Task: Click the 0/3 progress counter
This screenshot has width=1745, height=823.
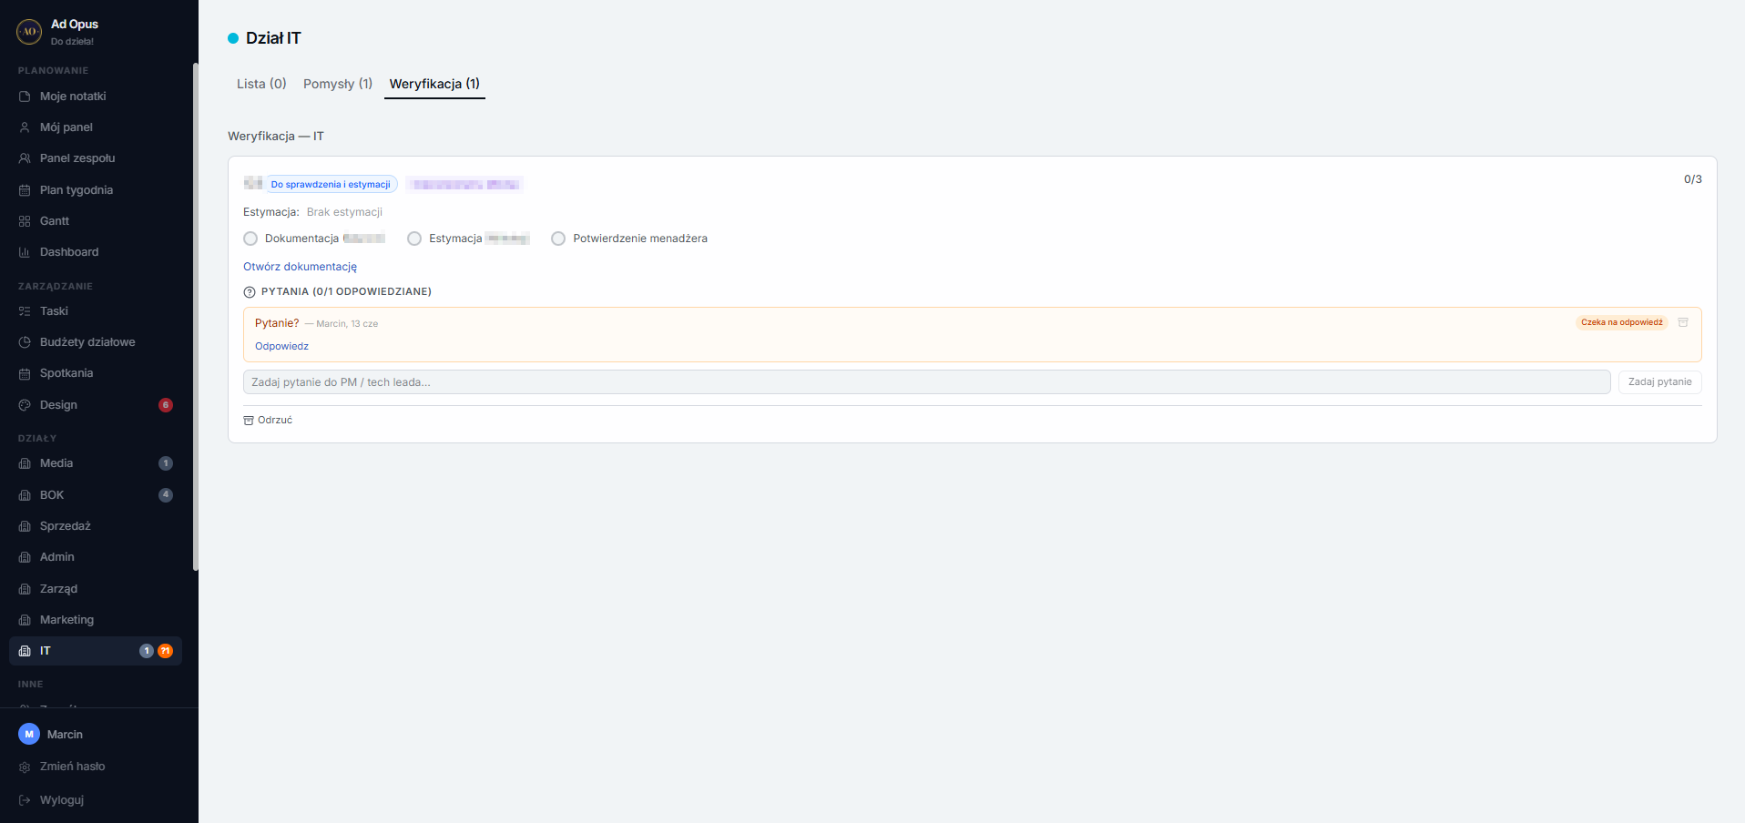Action: coord(1692,179)
